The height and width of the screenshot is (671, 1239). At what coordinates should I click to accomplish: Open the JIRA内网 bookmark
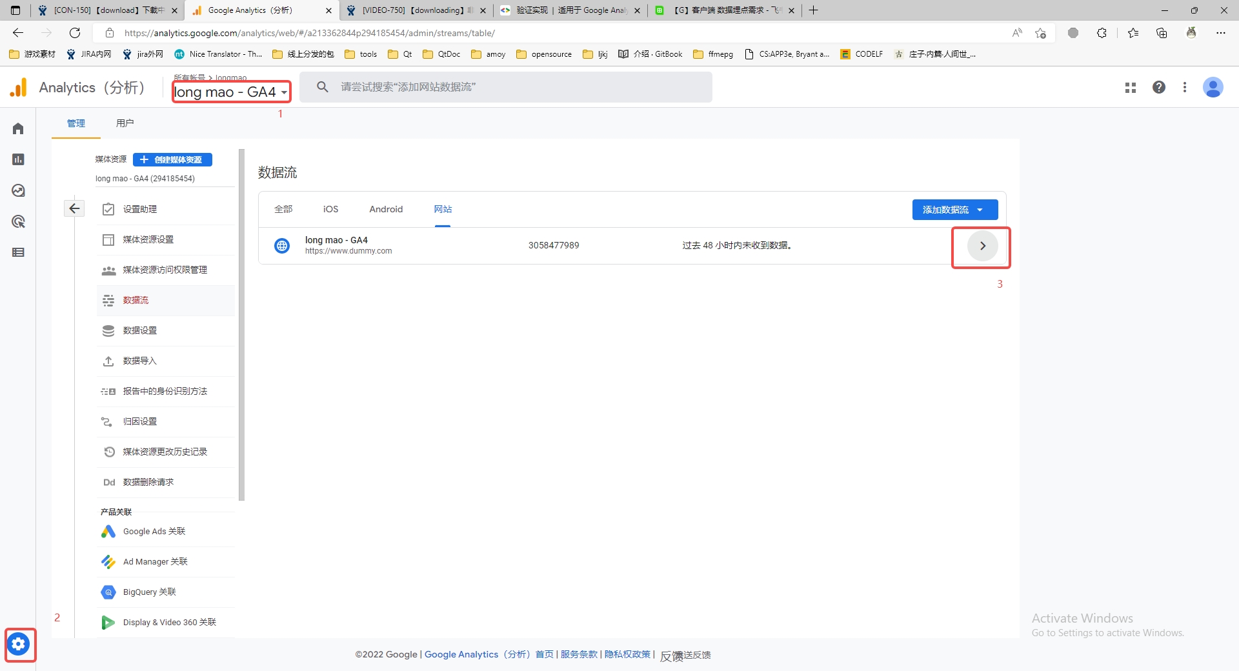[89, 54]
